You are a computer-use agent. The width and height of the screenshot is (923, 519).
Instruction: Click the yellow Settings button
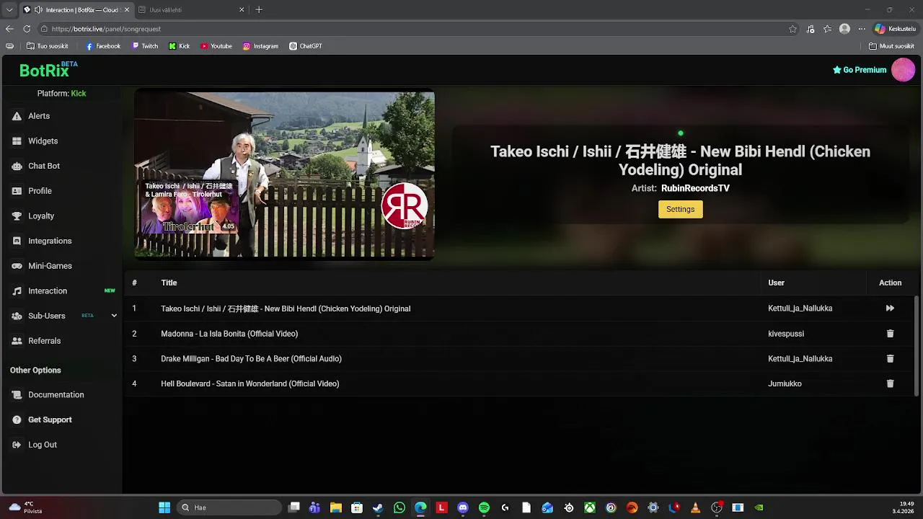point(680,209)
